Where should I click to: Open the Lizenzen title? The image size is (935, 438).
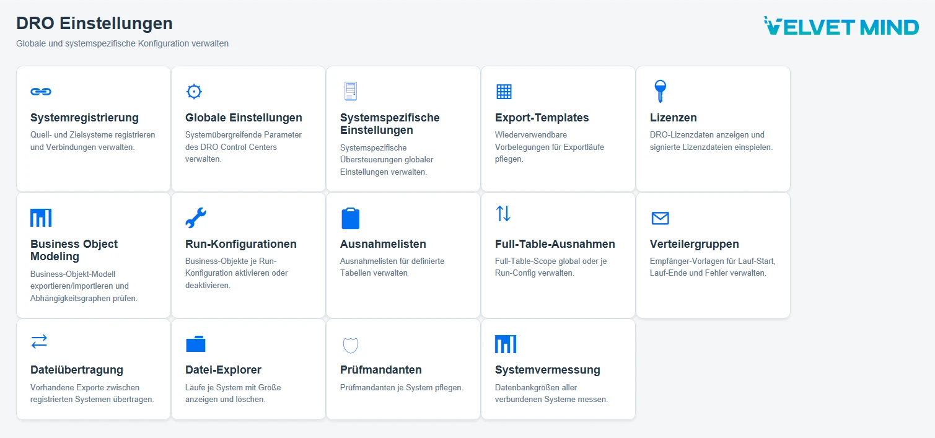pos(674,118)
